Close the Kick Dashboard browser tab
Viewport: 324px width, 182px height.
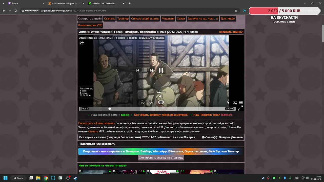[x=124, y=4]
